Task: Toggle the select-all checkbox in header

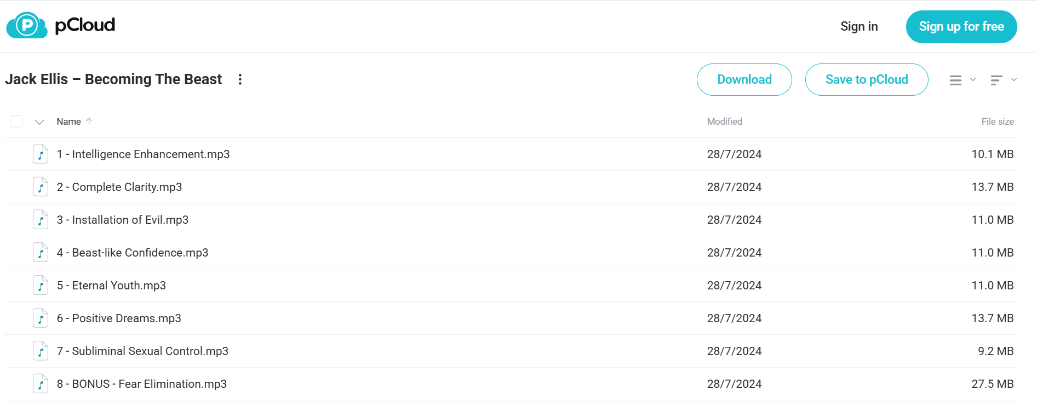Action: 16,121
